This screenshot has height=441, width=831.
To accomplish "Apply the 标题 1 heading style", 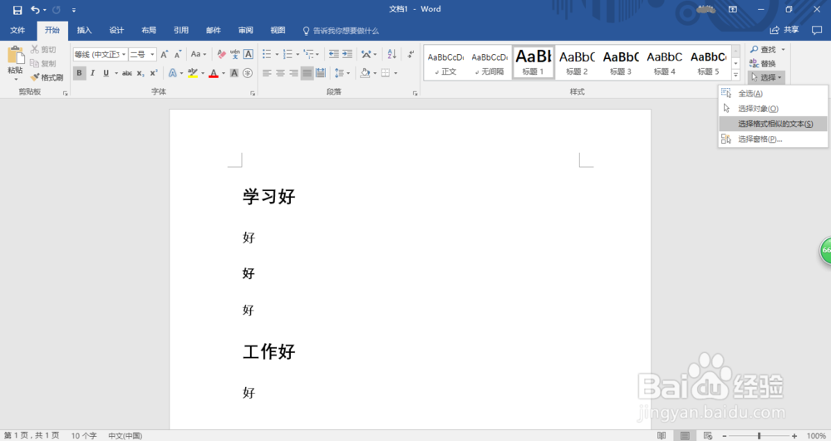I will 534,62.
